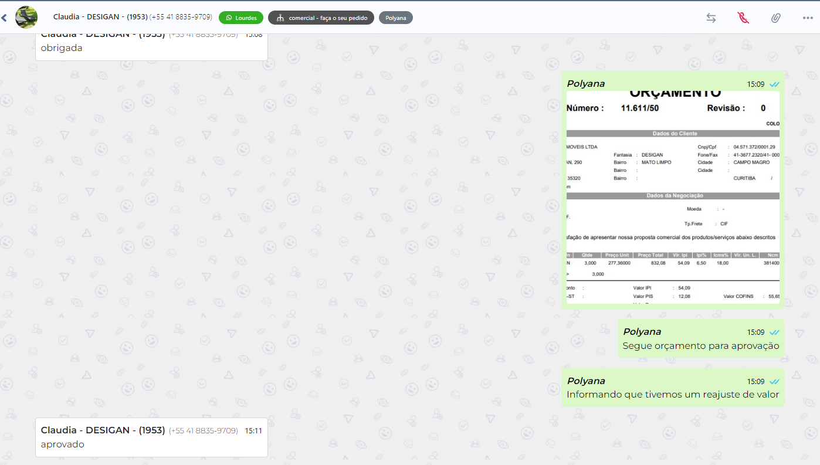Click the read-receipt checkmarks on the image message
Screen dimensions: 820x465
pyautogui.click(x=774, y=84)
